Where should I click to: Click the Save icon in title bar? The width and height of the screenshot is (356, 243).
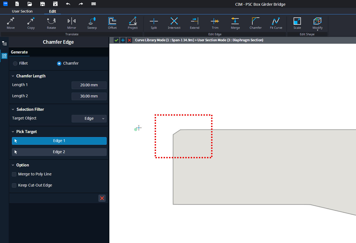coord(42,4)
